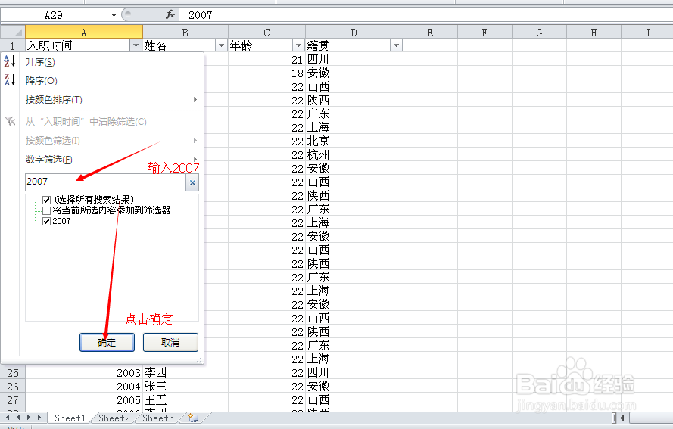Clear the filter search box with X

192,183
